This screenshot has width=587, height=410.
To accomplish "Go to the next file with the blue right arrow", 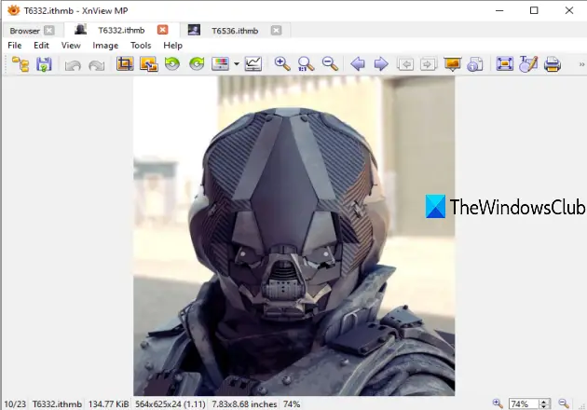I will 381,64.
